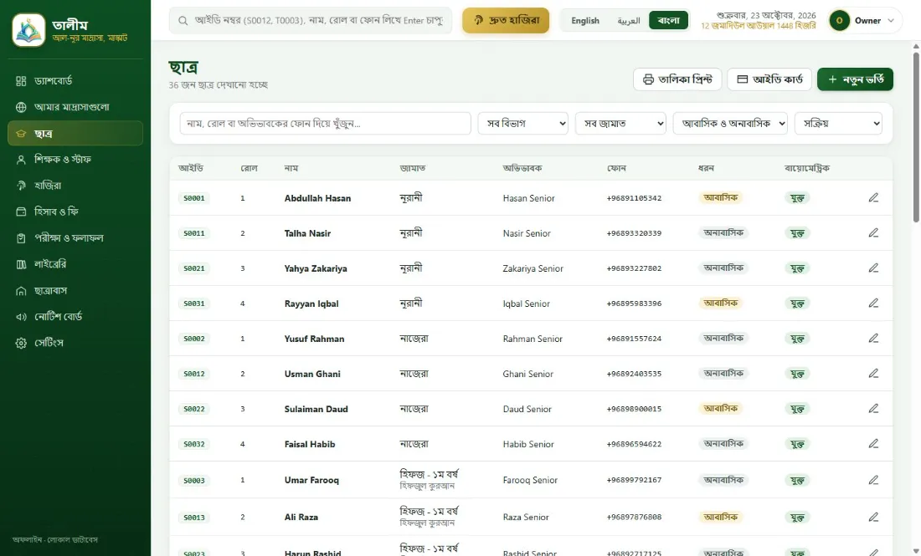The width and height of the screenshot is (921, 556).
Task: Click the আইডি কার্ড button
Action: click(x=769, y=79)
